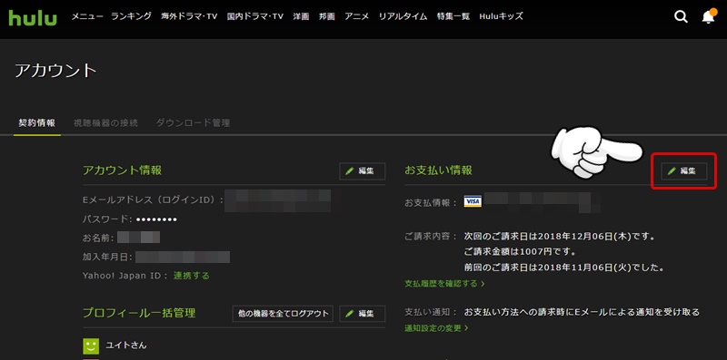Image resolution: width=727 pixels, height=360 pixels.
Task: Edit プロフィール一括管理 with 編集 button
Action: coord(362,313)
